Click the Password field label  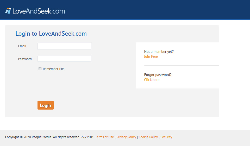(x=25, y=59)
